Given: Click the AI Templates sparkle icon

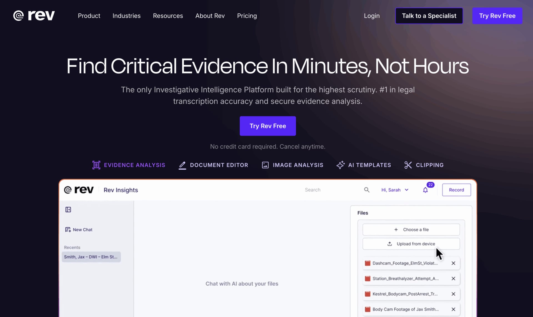Looking at the screenshot, I should pyautogui.click(x=341, y=165).
